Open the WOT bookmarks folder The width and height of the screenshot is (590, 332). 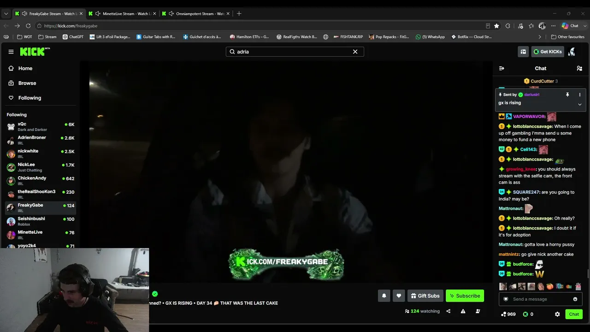click(x=24, y=37)
